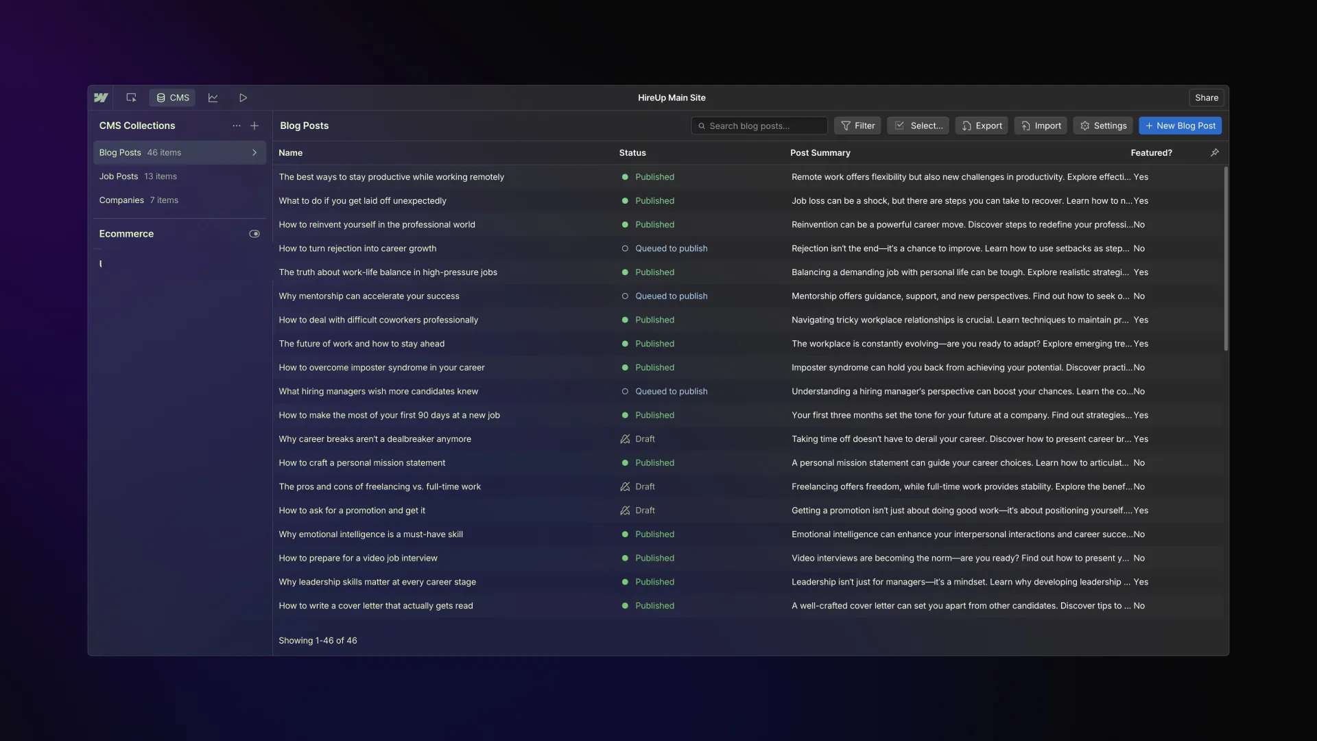Open the Designer canvas icon
Viewport: 1317px width, 741px height.
(131, 97)
